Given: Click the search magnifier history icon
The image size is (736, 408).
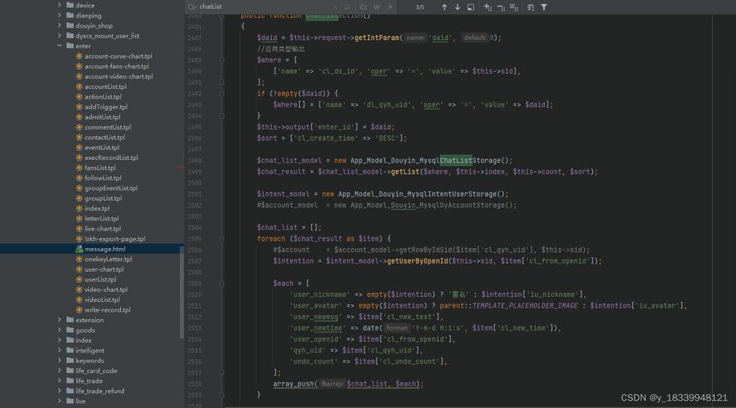Looking at the screenshot, I should (192, 7).
